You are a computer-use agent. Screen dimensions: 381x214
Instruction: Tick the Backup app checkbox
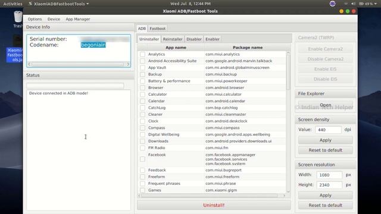coord(142,74)
